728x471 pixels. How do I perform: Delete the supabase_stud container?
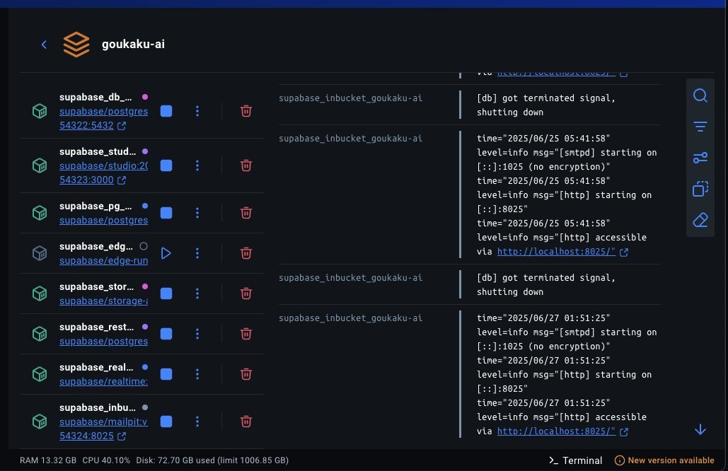click(246, 165)
